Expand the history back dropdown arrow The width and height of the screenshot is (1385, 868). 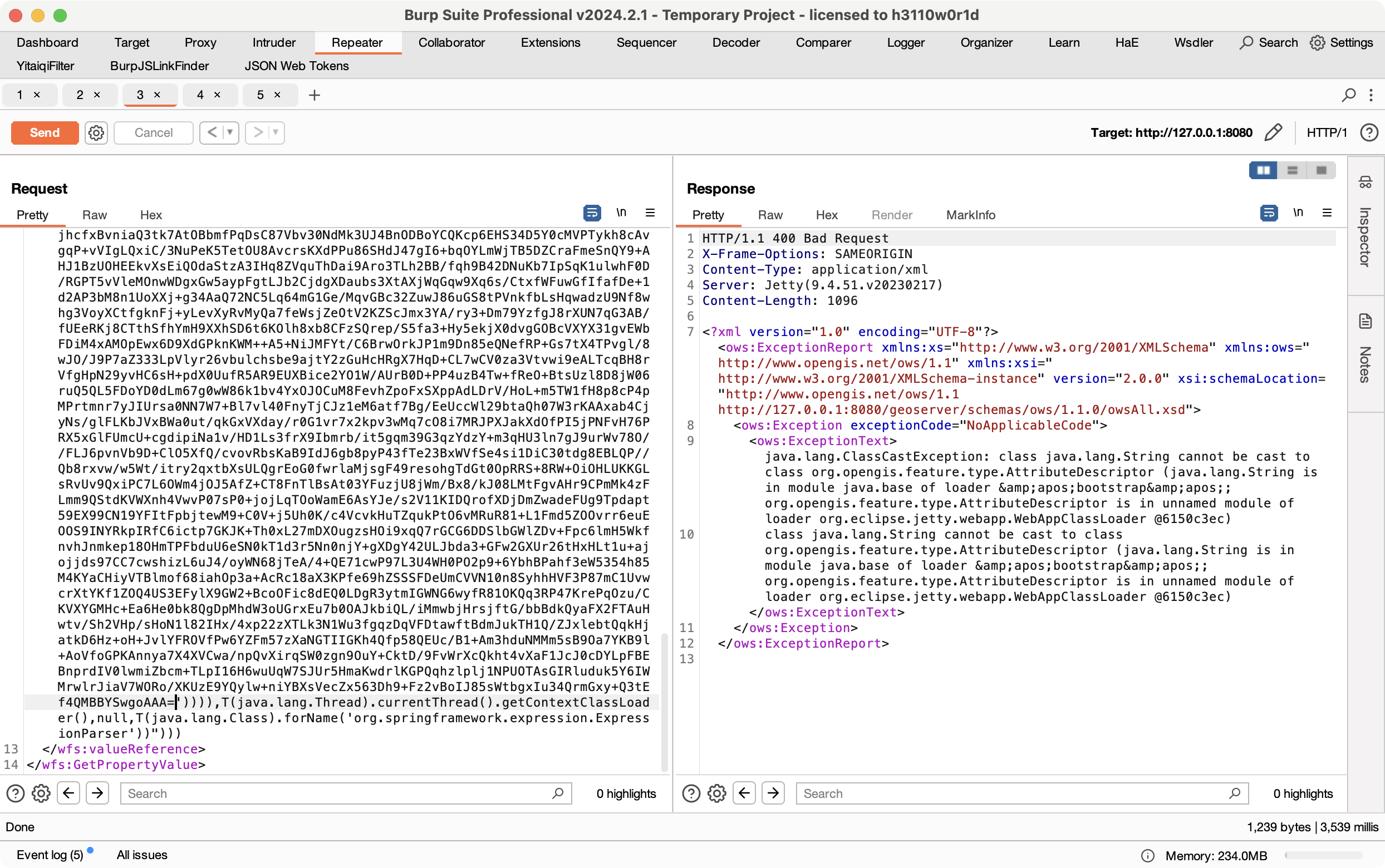tap(230, 132)
